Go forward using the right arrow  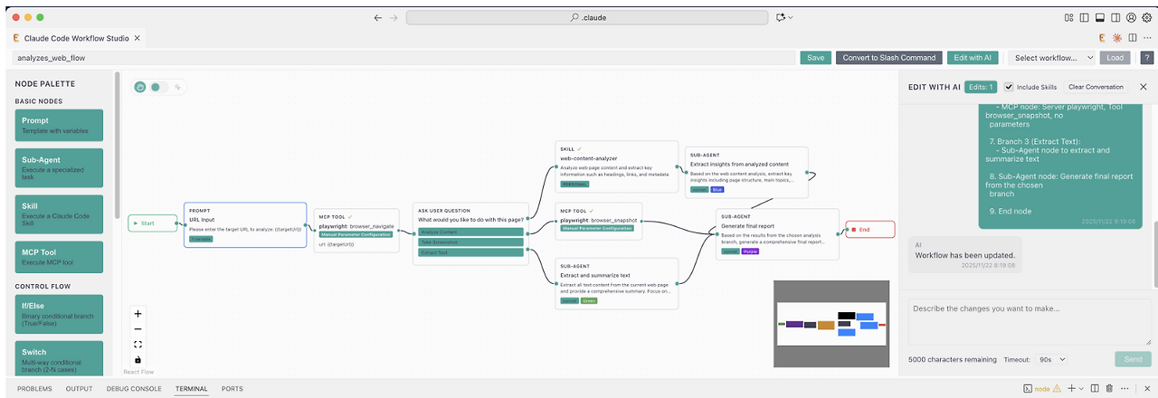click(395, 17)
